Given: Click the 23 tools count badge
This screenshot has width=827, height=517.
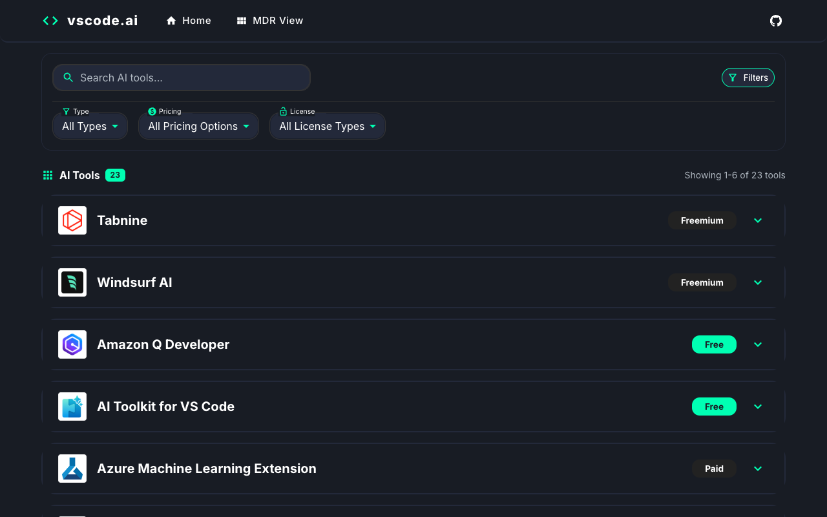Looking at the screenshot, I should click(x=115, y=175).
